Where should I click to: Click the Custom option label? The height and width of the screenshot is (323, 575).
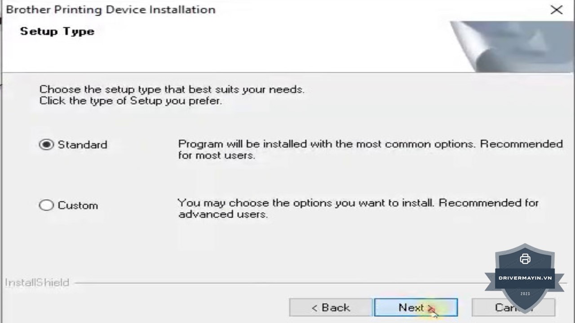pos(78,205)
